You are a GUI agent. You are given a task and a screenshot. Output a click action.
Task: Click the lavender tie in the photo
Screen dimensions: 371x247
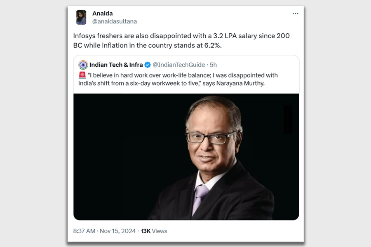tap(201, 198)
